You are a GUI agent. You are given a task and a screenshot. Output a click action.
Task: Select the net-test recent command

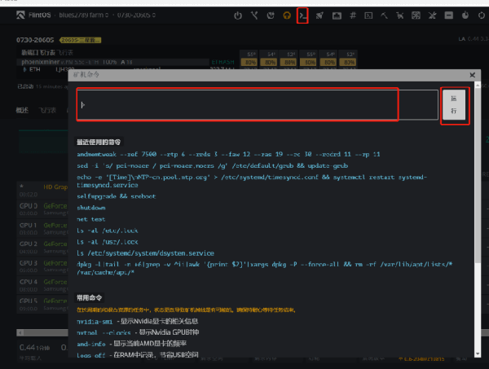click(91, 219)
